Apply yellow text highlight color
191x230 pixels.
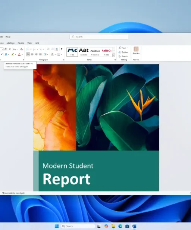pyautogui.click(x=13, y=54)
